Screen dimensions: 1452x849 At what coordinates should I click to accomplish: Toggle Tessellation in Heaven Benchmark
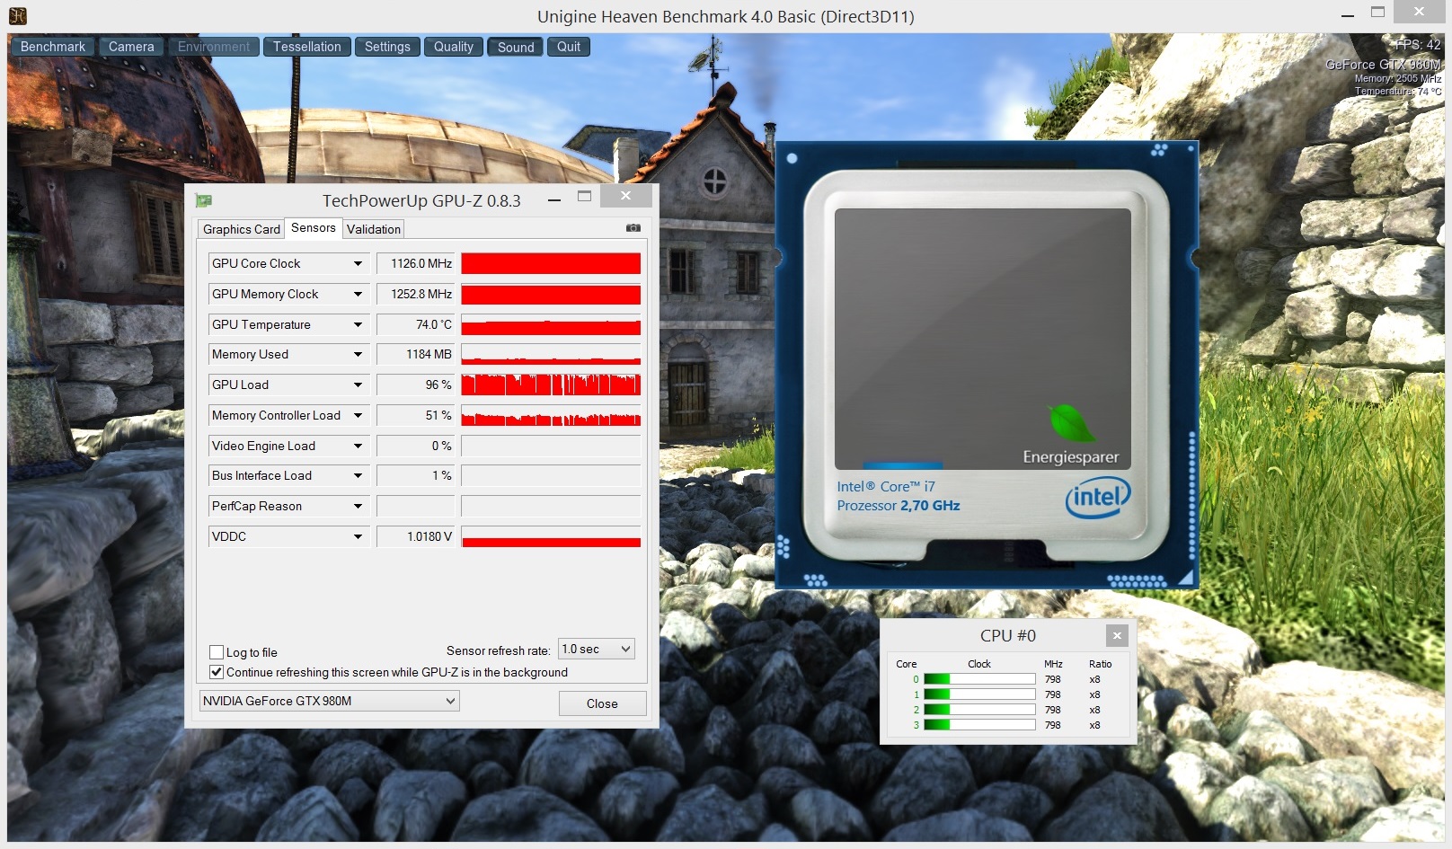(x=307, y=47)
